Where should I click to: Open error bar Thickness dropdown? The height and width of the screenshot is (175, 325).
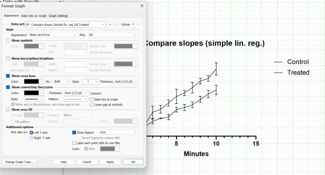pos(126,81)
